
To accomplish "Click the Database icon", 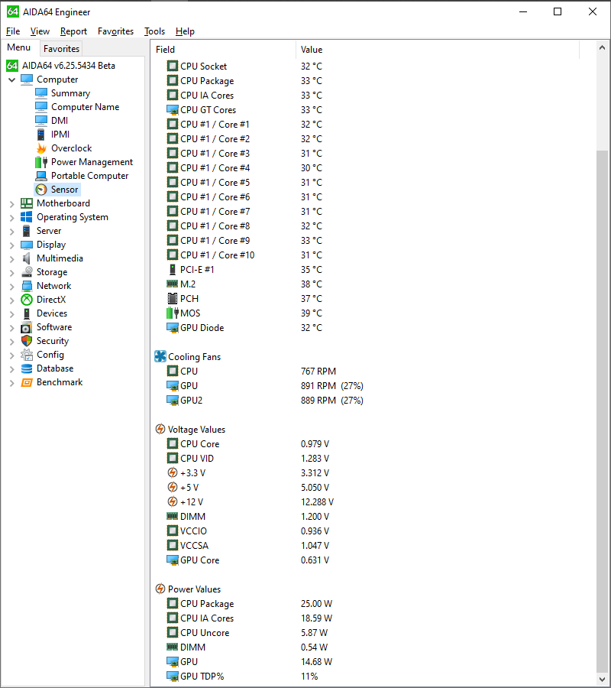I will pyautogui.click(x=27, y=368).
